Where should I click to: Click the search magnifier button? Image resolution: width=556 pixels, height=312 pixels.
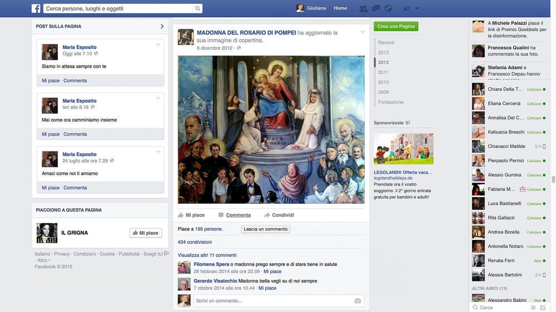pyautogui.click(x=197, y=8)
